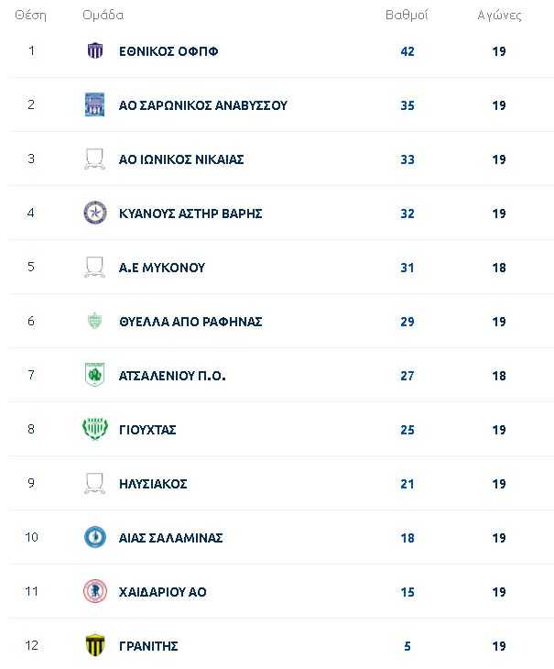Click the Θέση column header

coord(30,16)
